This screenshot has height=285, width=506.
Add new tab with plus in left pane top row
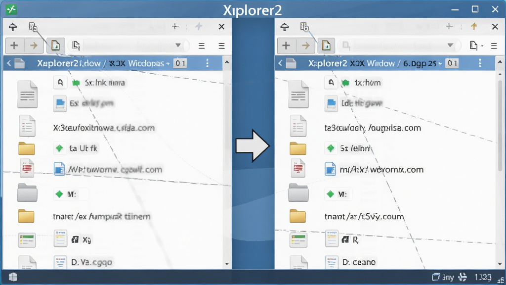coord(175,27)
